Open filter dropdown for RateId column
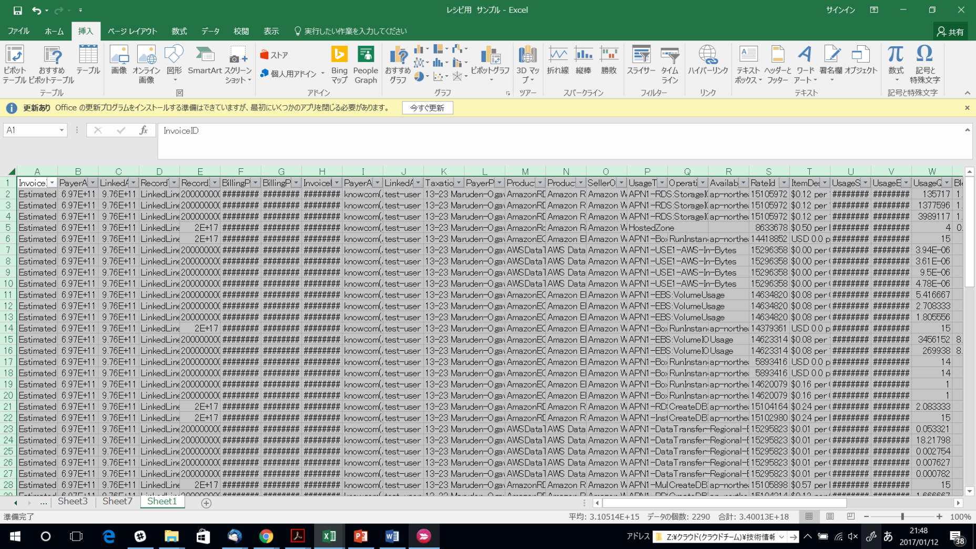976x549 pixels. tap(784, 182)
